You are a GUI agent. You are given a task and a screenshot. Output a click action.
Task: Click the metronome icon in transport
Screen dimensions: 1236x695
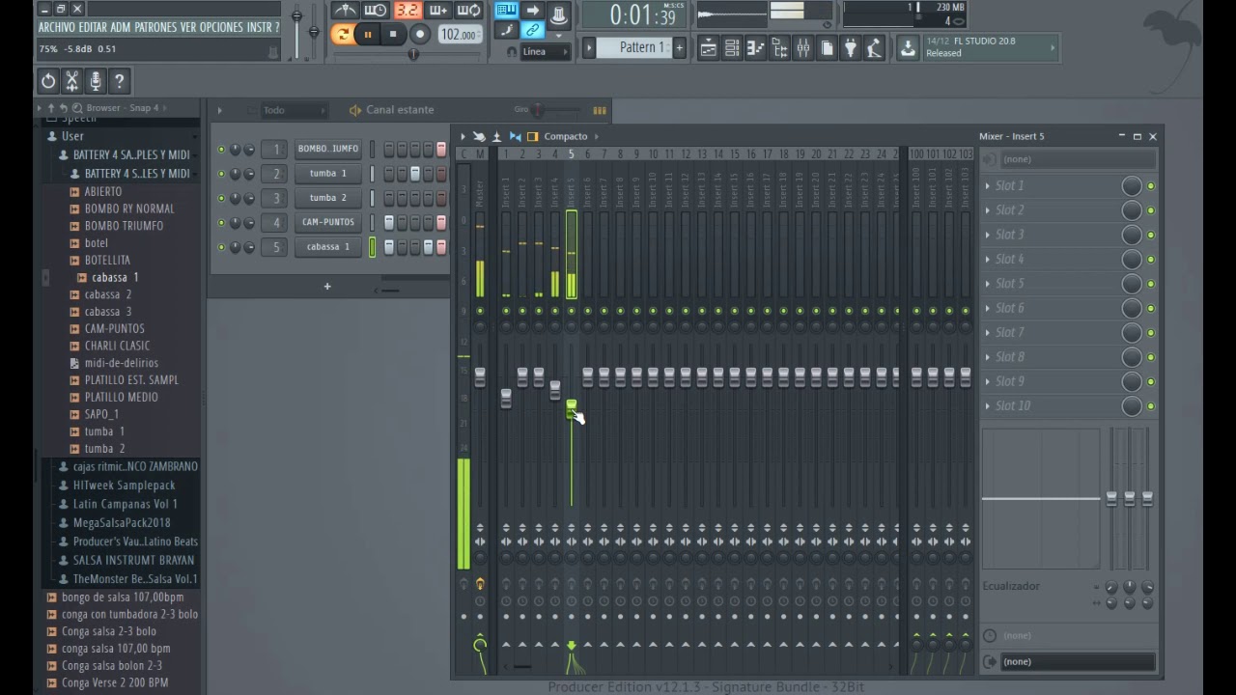point(345,11)
